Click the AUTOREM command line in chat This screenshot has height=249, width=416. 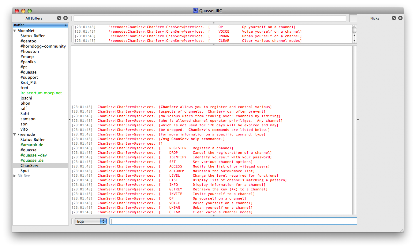tap(163, 171)
